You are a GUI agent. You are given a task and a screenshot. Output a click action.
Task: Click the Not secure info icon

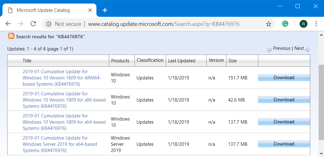click(x=49, y=24)
